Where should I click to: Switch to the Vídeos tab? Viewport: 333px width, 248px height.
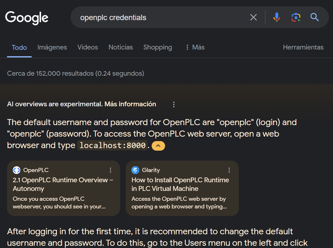[x=87, y=47]
